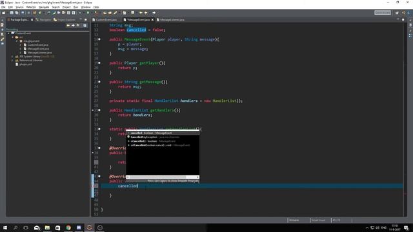Open File Explorer from taskbar
Viewport: 413px width, 232px height.
47,227
